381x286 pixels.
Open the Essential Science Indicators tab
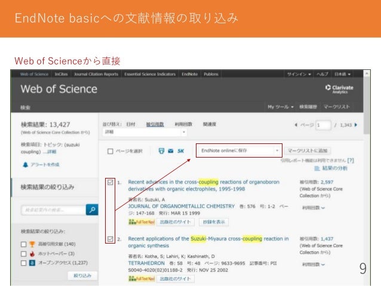click(x=150, y=74)
